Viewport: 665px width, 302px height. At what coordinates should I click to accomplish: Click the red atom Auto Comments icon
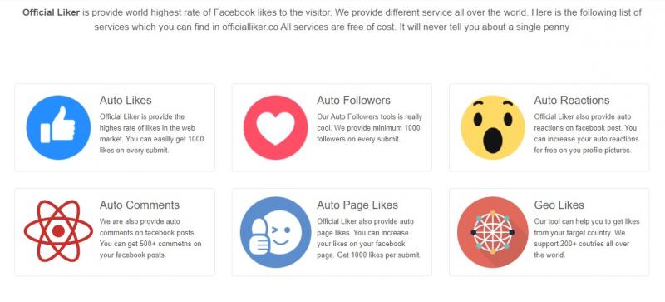58,231
